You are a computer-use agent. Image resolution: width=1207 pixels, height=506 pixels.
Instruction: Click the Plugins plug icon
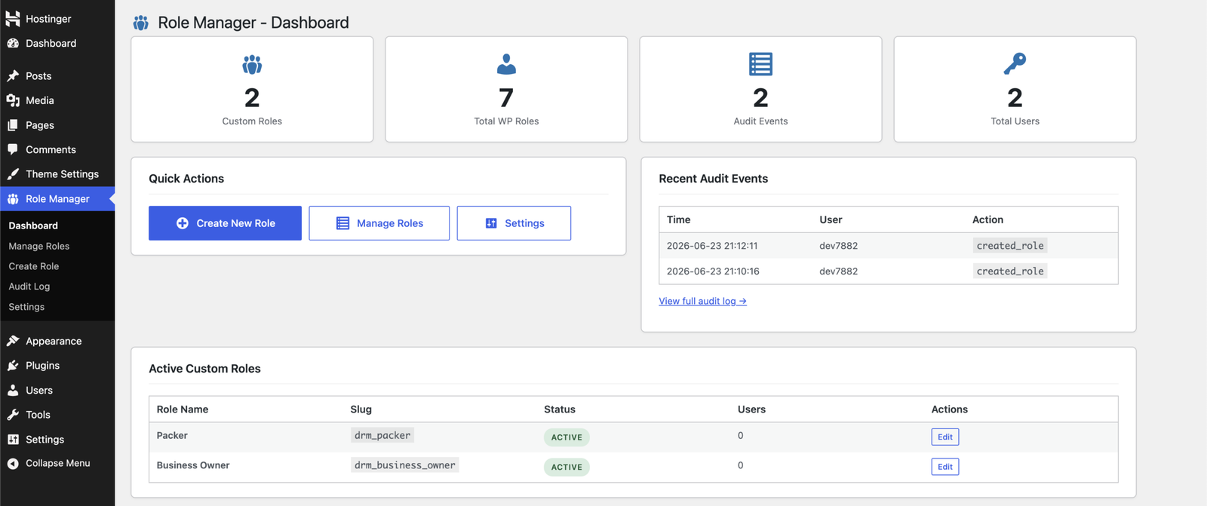(x=13, y=365)
